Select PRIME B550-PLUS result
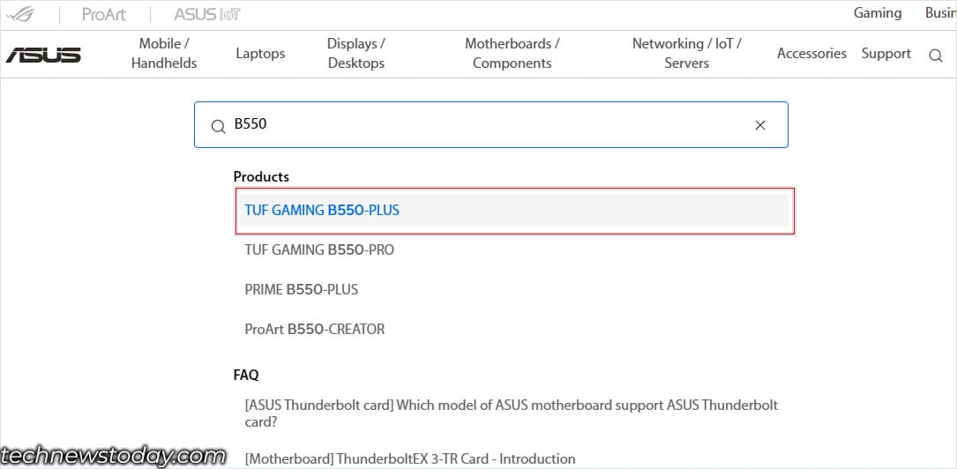 point(302,290)
